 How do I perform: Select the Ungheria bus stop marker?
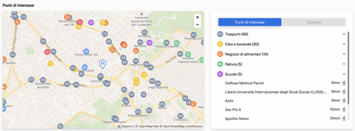click(x=136, y=61)
